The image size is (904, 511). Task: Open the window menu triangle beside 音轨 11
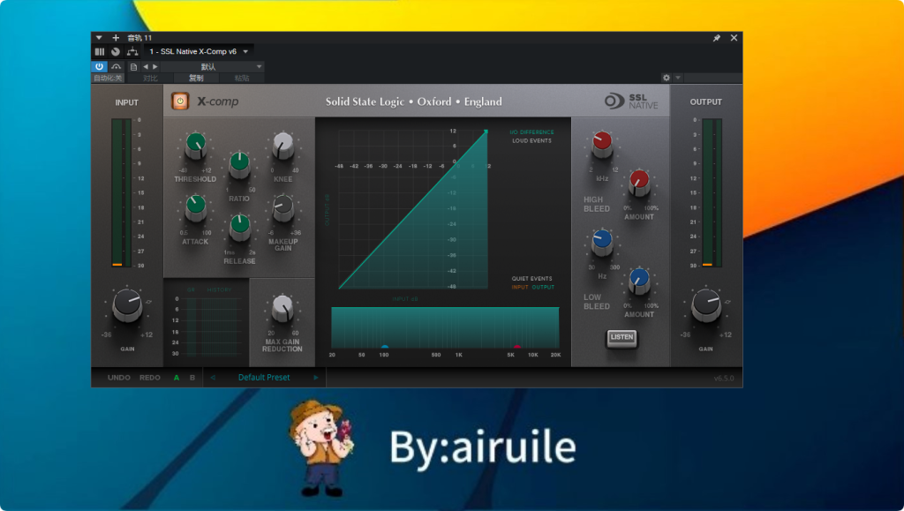click(99, 38)
